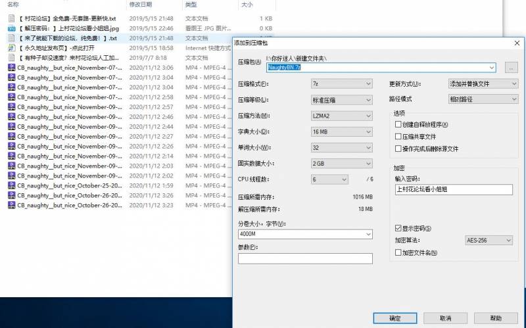The height and width of the screenshot is (328, 526).
Task: Enable 创建自释放程序 checkbox
Action: pos(398,124)
